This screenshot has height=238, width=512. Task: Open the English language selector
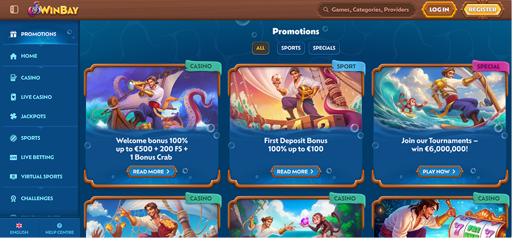tap(19, 229)
